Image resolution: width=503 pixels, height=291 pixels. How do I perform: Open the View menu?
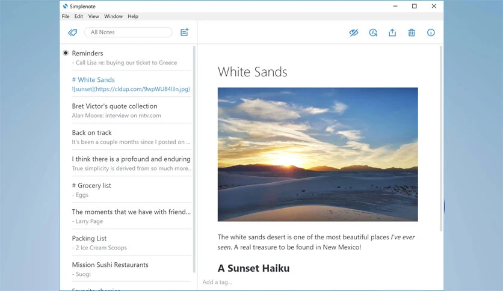click(x=94, y=16)
